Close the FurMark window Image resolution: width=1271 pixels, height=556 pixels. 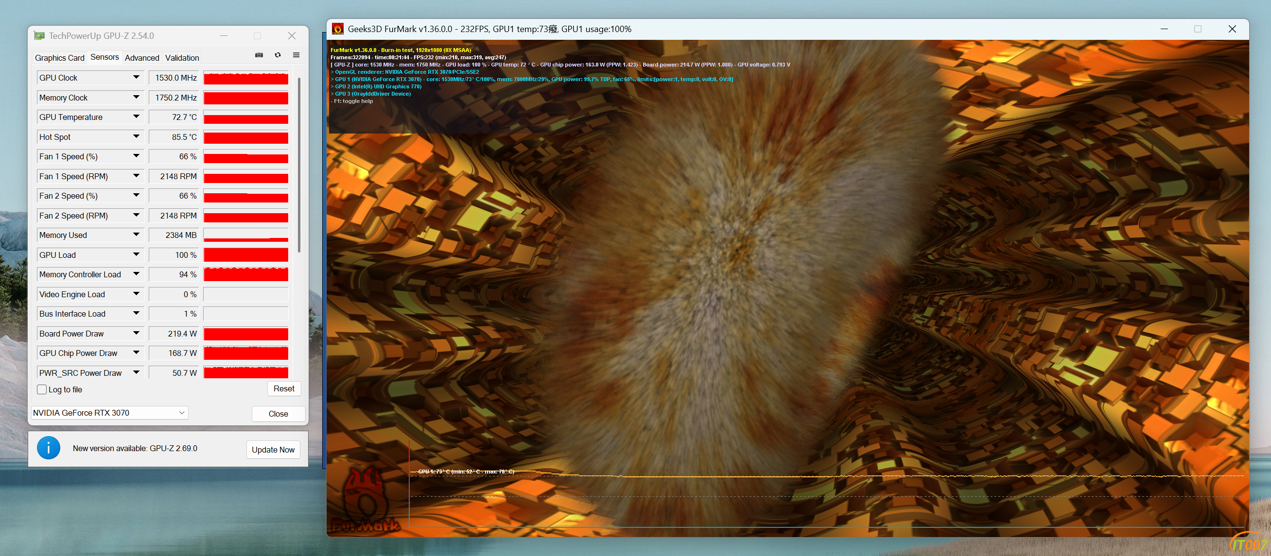point(1232,29)
